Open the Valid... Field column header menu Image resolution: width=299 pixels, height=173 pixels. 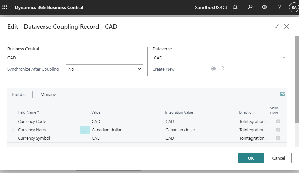[x=275, y=110]
